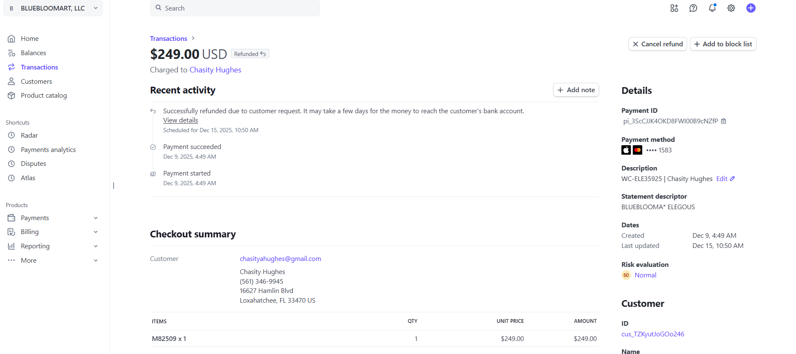Click the pencil edit icon beside description
This screenshot has width=796, height=354.
coord(732,178)
